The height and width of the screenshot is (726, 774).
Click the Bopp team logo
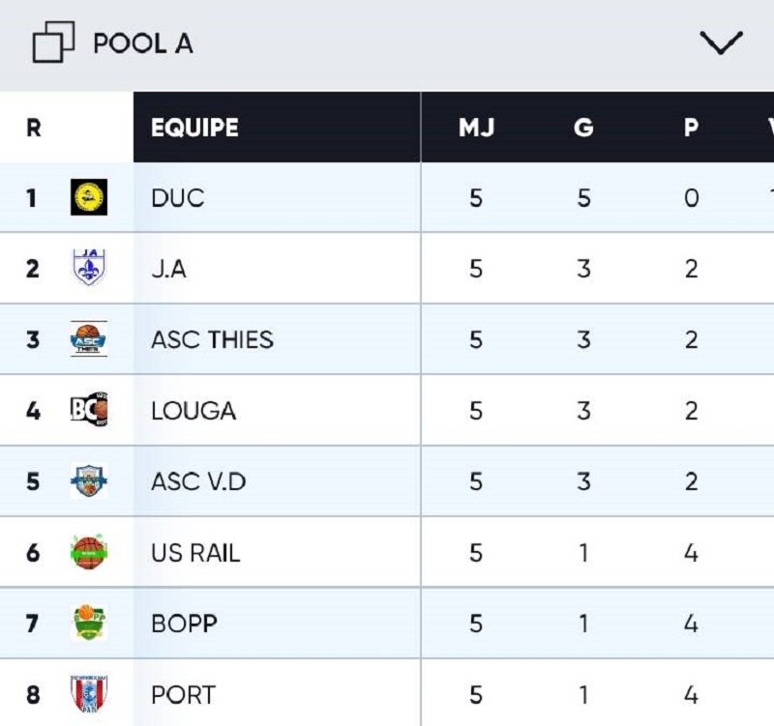[x=89, y=624]
